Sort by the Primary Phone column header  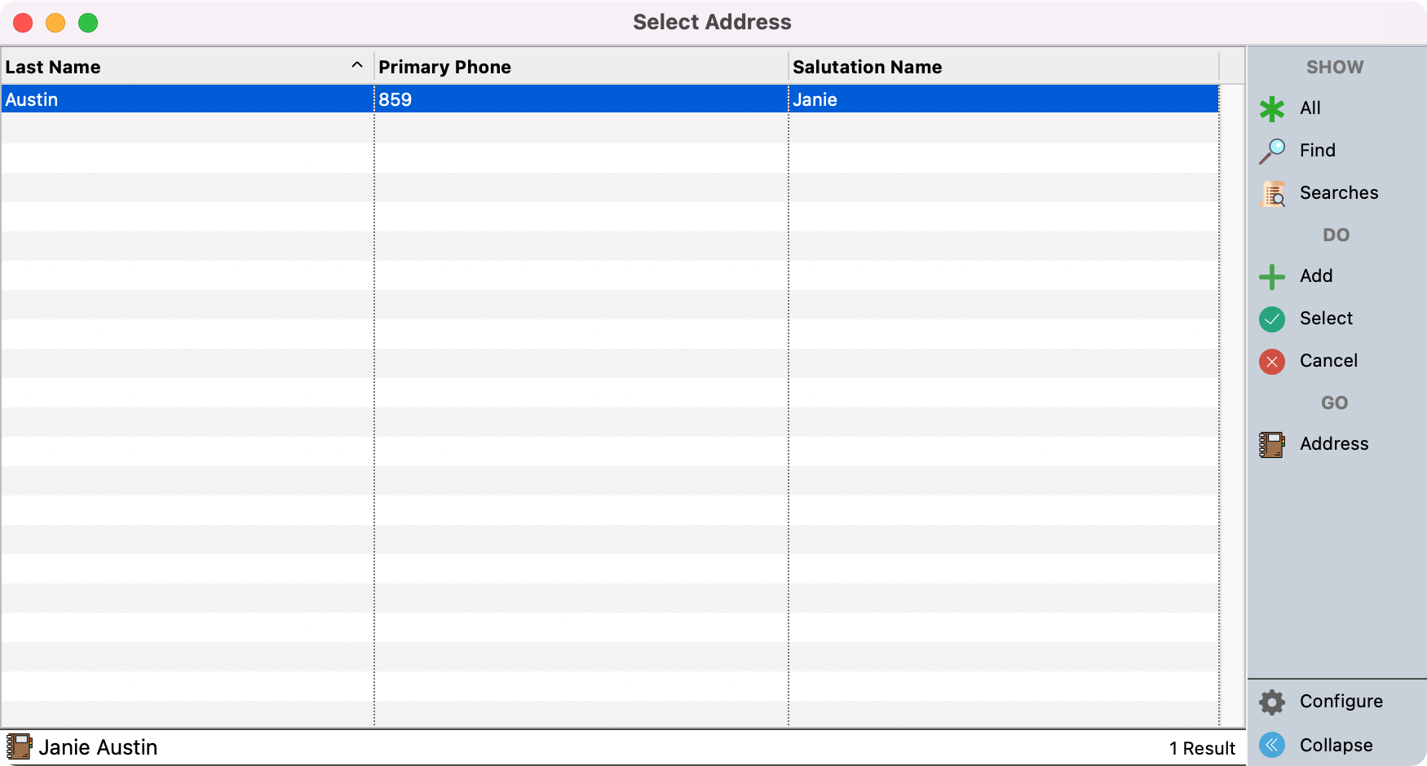444,67
